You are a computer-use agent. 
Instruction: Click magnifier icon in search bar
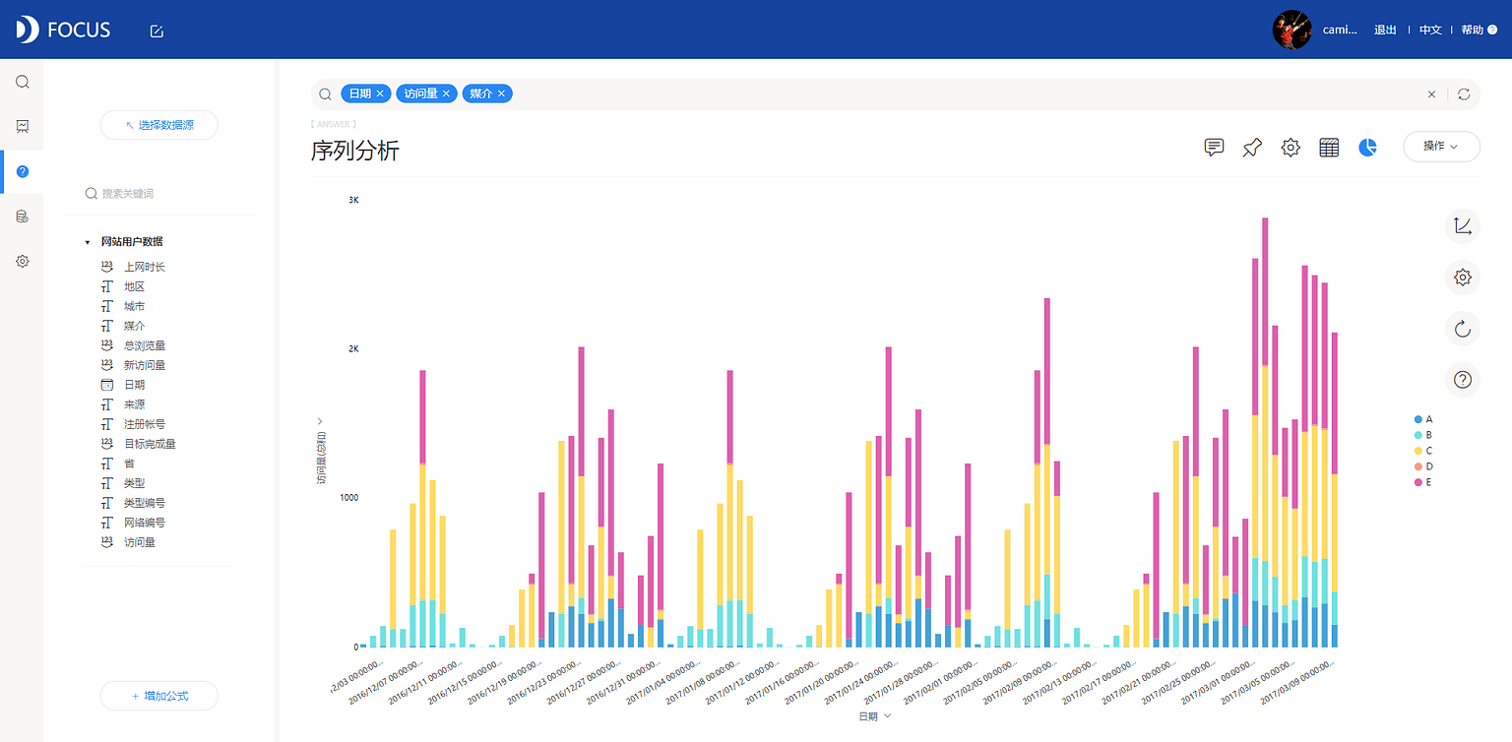coord(325,94)
